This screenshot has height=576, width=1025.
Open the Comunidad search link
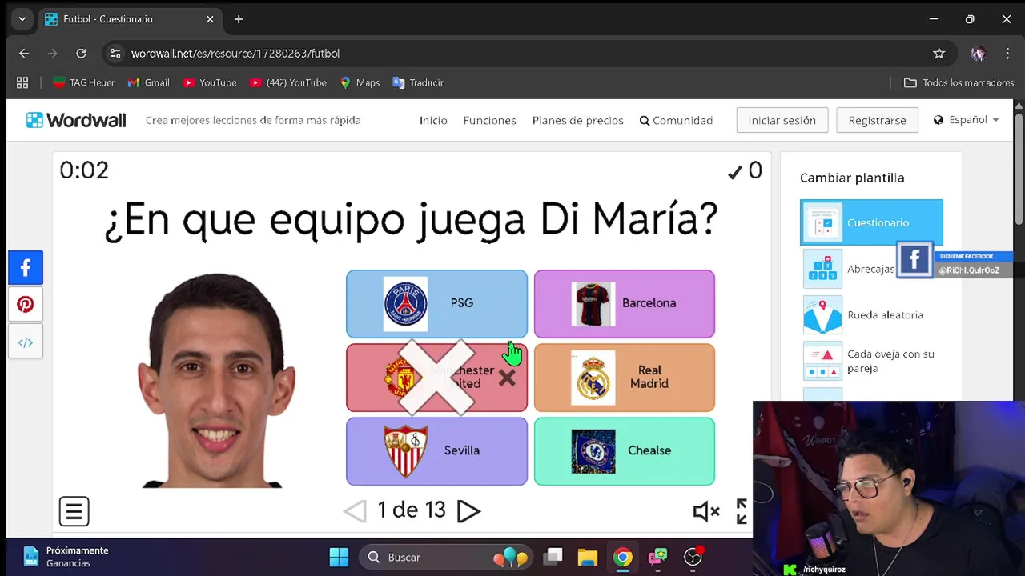point(676,120)
